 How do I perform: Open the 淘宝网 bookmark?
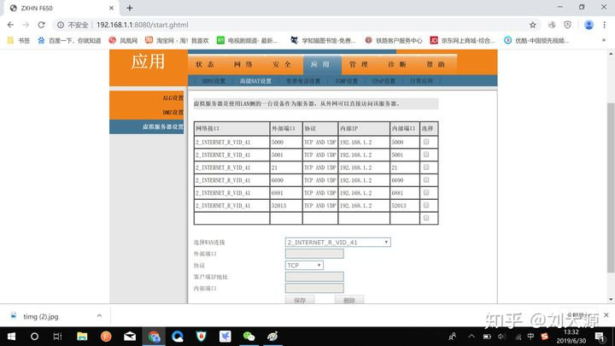(x=177, y=40)
